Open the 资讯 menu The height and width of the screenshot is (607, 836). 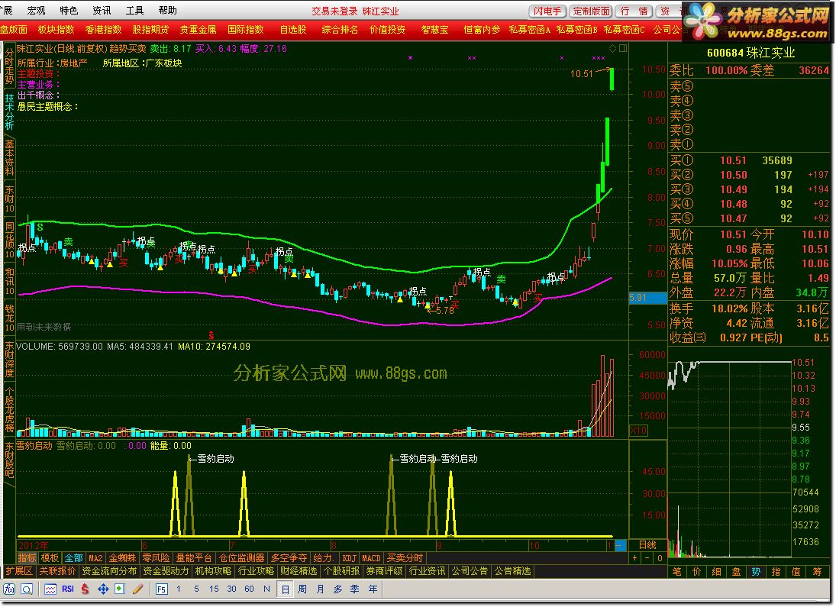[x=102, y=11]
